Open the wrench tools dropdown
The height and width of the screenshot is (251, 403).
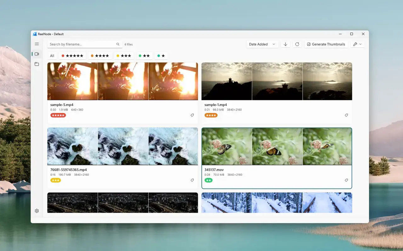[x=357, y=44]
